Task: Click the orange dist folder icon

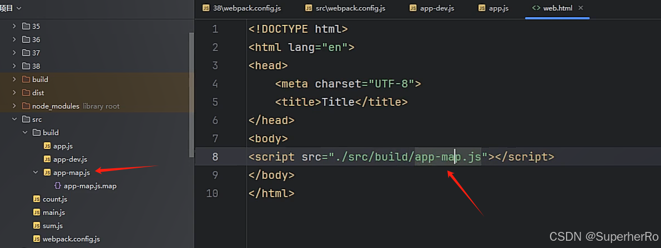Action: click(26, 93)
